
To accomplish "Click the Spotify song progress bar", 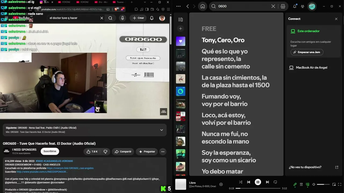I will [x=258, y=188].
